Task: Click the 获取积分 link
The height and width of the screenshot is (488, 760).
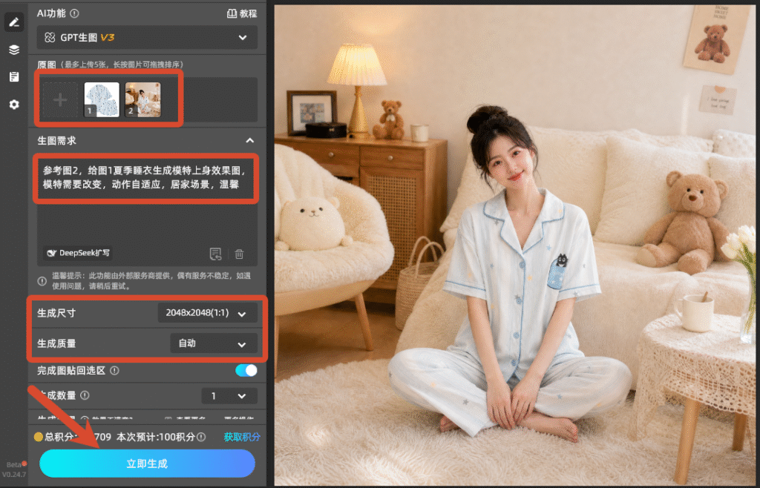Action: [242, 437]
